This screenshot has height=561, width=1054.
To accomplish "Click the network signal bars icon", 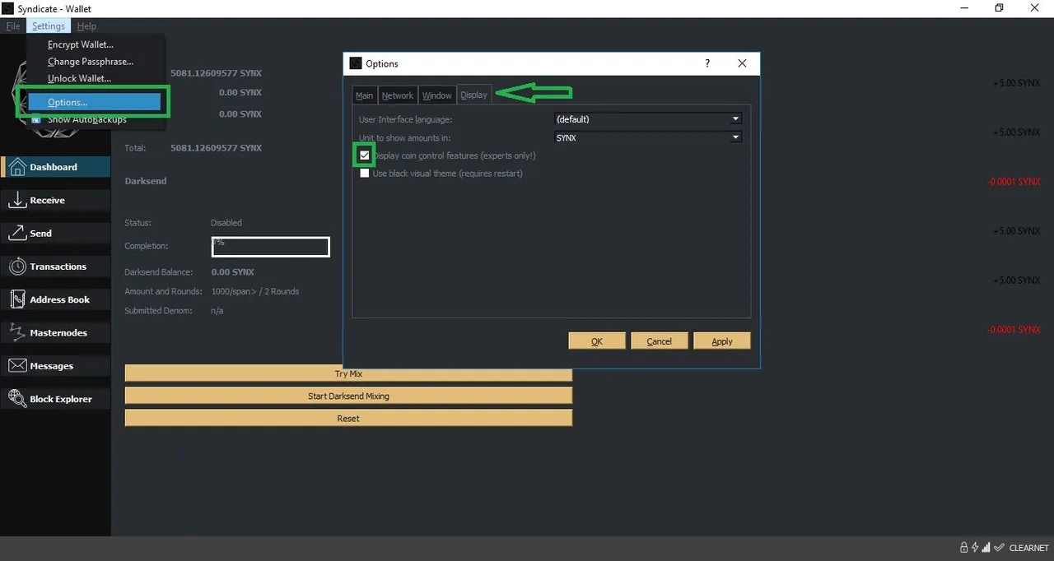I will (986, 548).
